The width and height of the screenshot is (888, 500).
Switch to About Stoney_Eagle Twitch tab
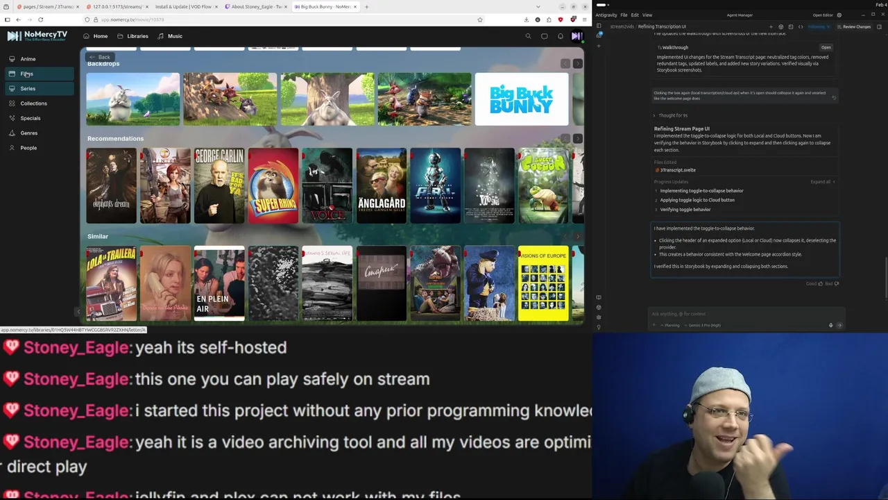[257, 6]
